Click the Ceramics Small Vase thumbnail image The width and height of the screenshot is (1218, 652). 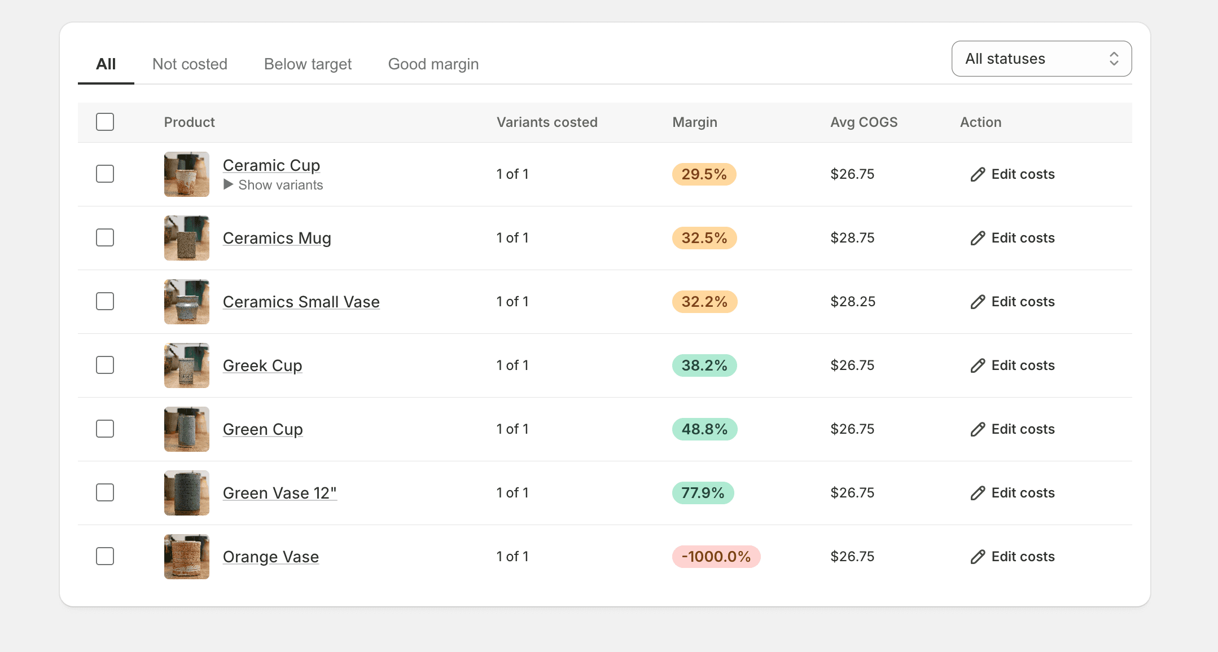pyautogui.click(x=187, y=302)
